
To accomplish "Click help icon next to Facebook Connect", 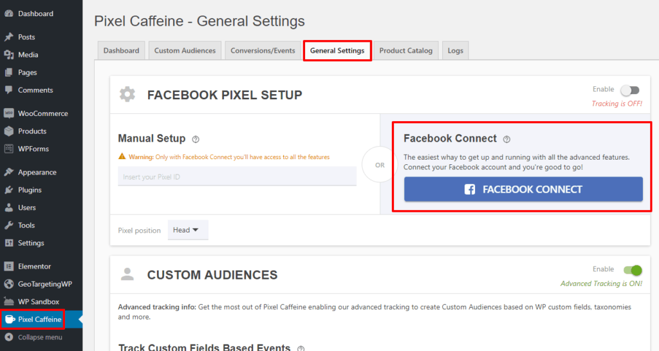I will coord(506,139).
